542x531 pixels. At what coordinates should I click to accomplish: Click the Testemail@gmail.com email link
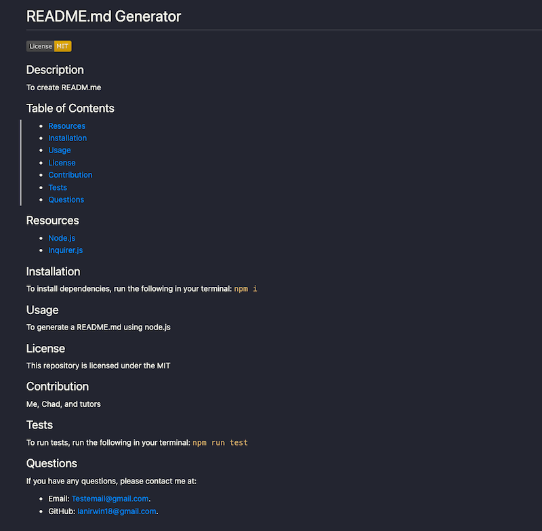[110, 499]
